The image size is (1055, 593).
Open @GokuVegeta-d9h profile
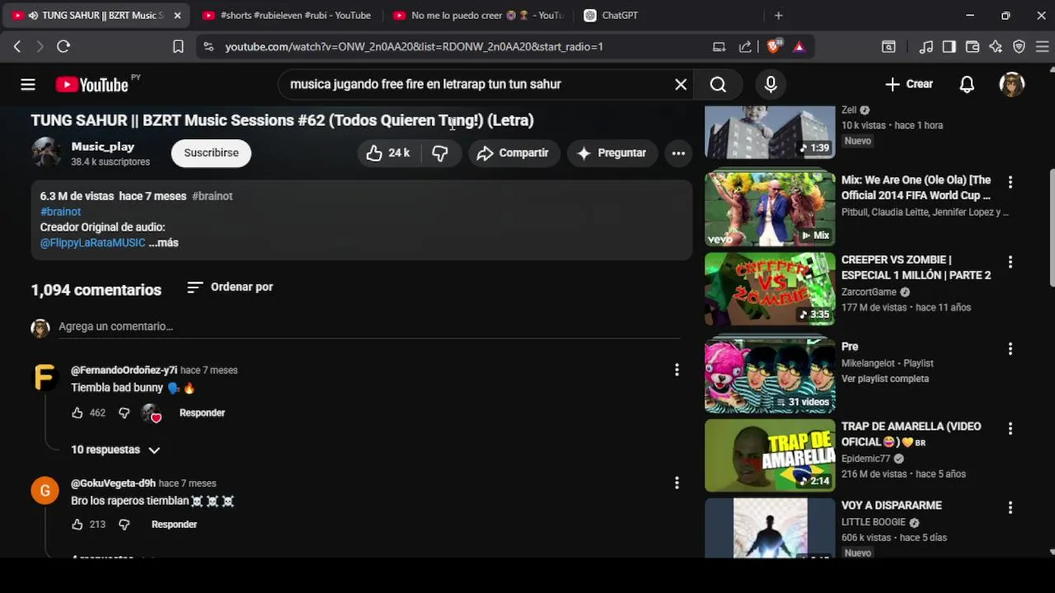coord(113,483)
